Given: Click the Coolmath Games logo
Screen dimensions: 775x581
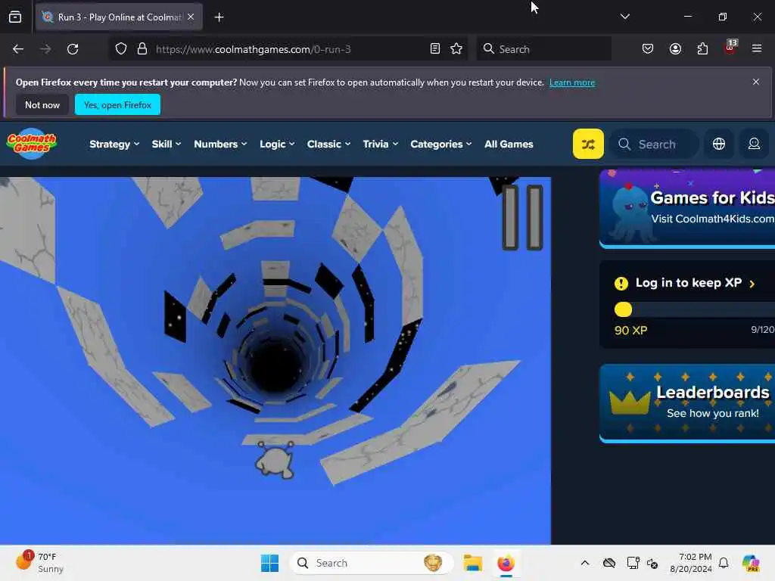Looking at the screenshot, I should tap(32, 144).
